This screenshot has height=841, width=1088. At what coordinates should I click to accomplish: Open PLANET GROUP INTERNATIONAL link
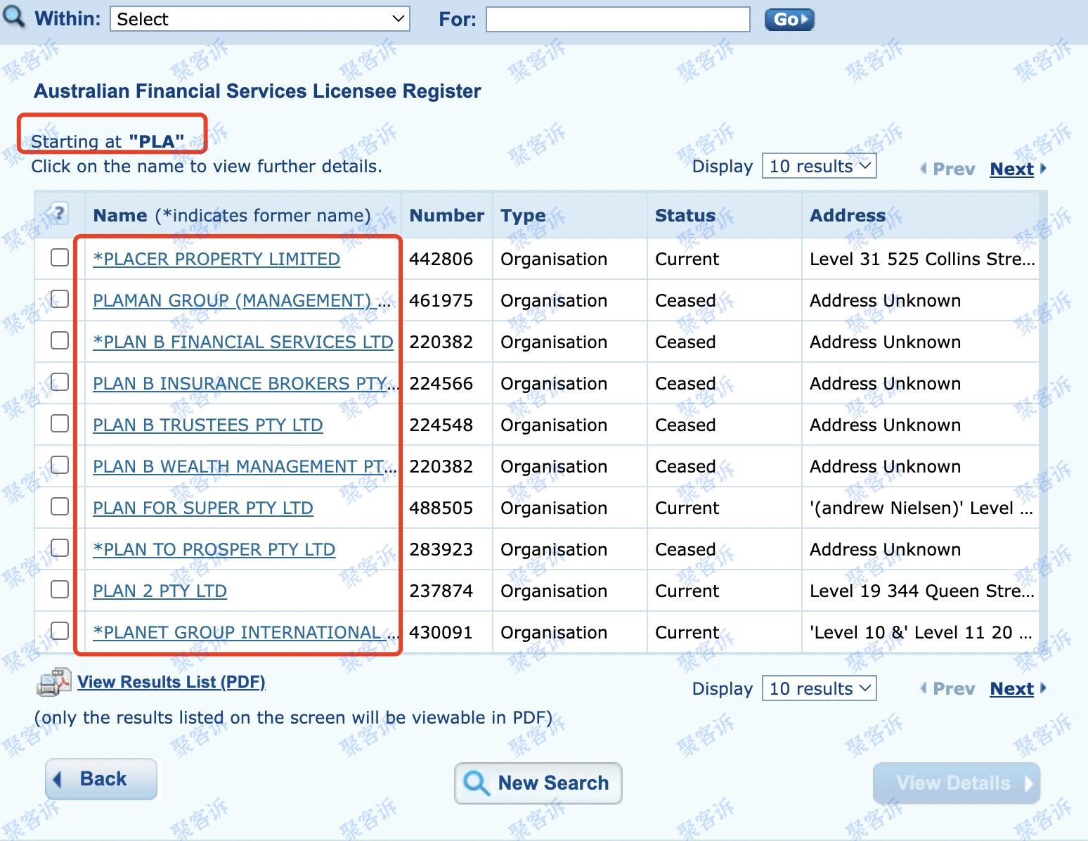click(246, 632)
